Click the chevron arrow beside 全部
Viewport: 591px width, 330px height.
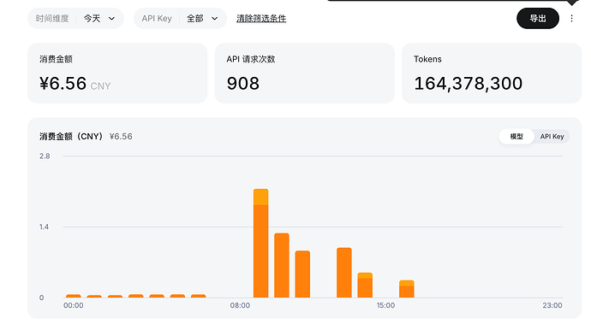(214, 19)
